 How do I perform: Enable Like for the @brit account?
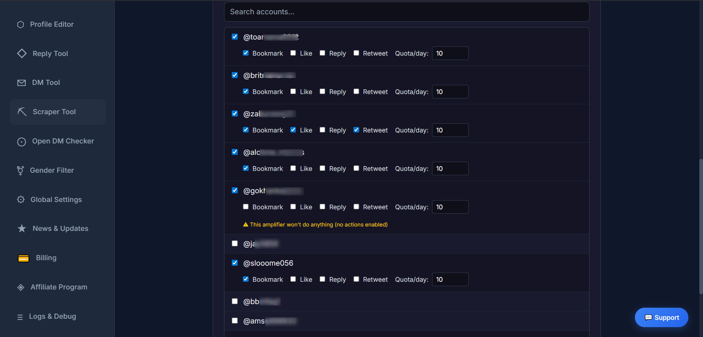click(293, 91)
